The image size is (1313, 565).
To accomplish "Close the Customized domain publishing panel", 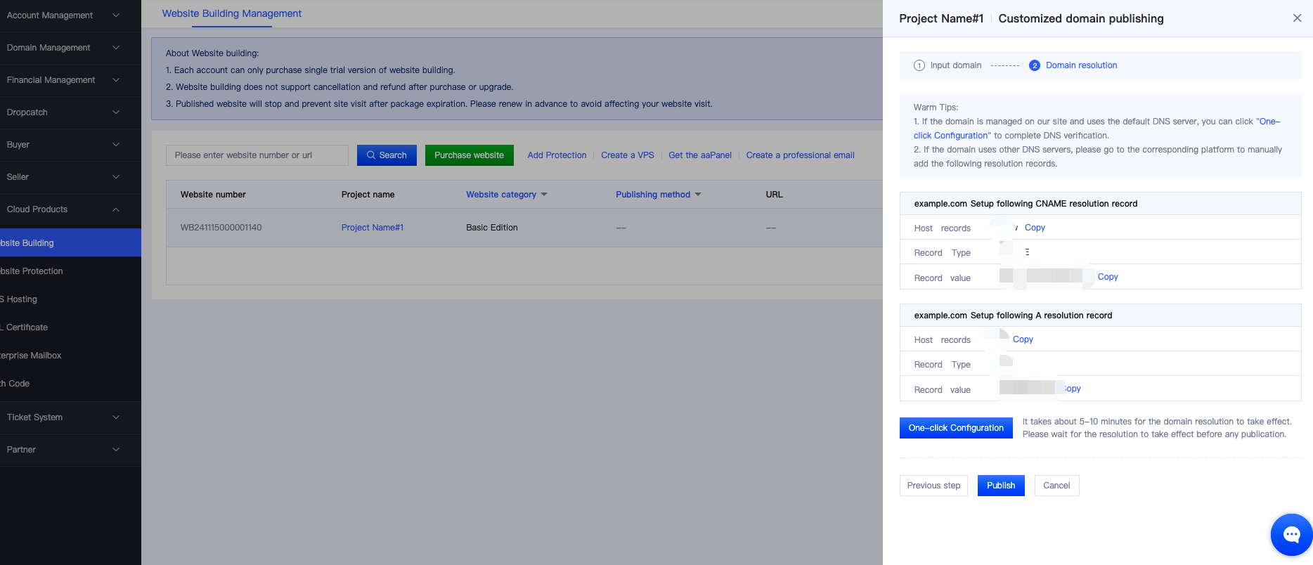I will pyautogui.click(x=1297, y=18).
